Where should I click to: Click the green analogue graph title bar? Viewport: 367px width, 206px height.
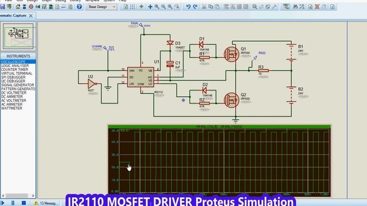[219, 126]
